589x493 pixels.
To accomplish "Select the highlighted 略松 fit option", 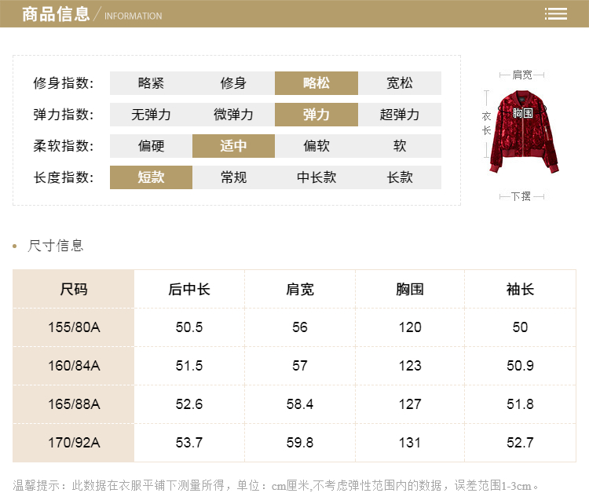I will [316, 83].
